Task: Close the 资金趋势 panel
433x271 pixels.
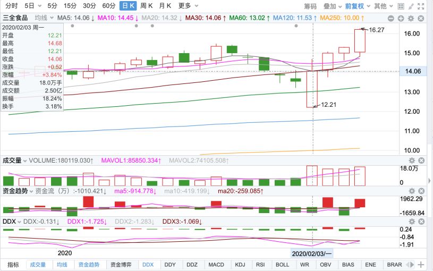Action: [421, 191]
